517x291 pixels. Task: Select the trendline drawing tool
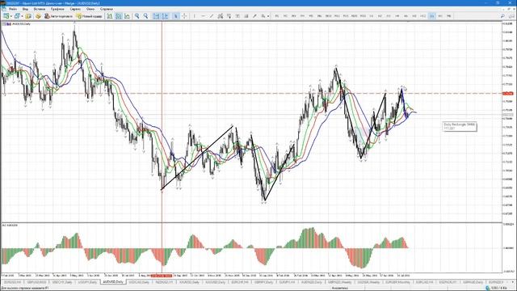(x=212, y=16)
